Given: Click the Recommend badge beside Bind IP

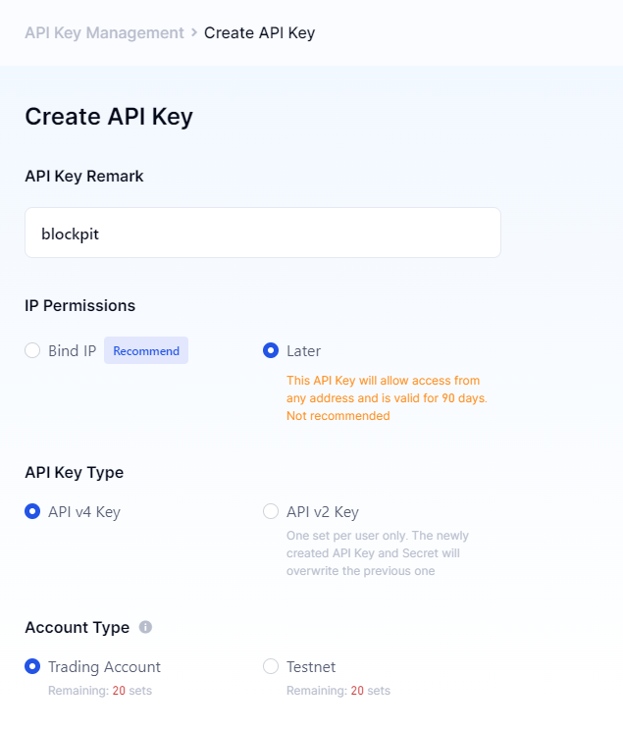Looking at the screenshot, I should tap(146, 350).
